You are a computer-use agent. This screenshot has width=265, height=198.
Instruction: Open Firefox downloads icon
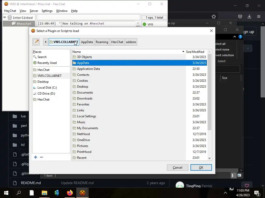tap(249, 16)
